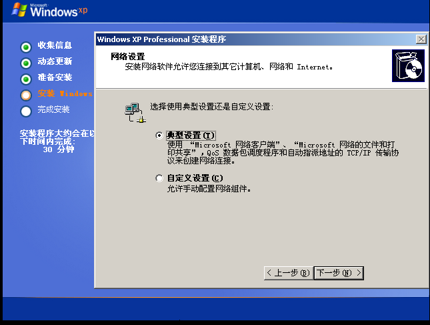Click the 自定义设置 (C) label text

pyautogui.click(x=195, y=178)
